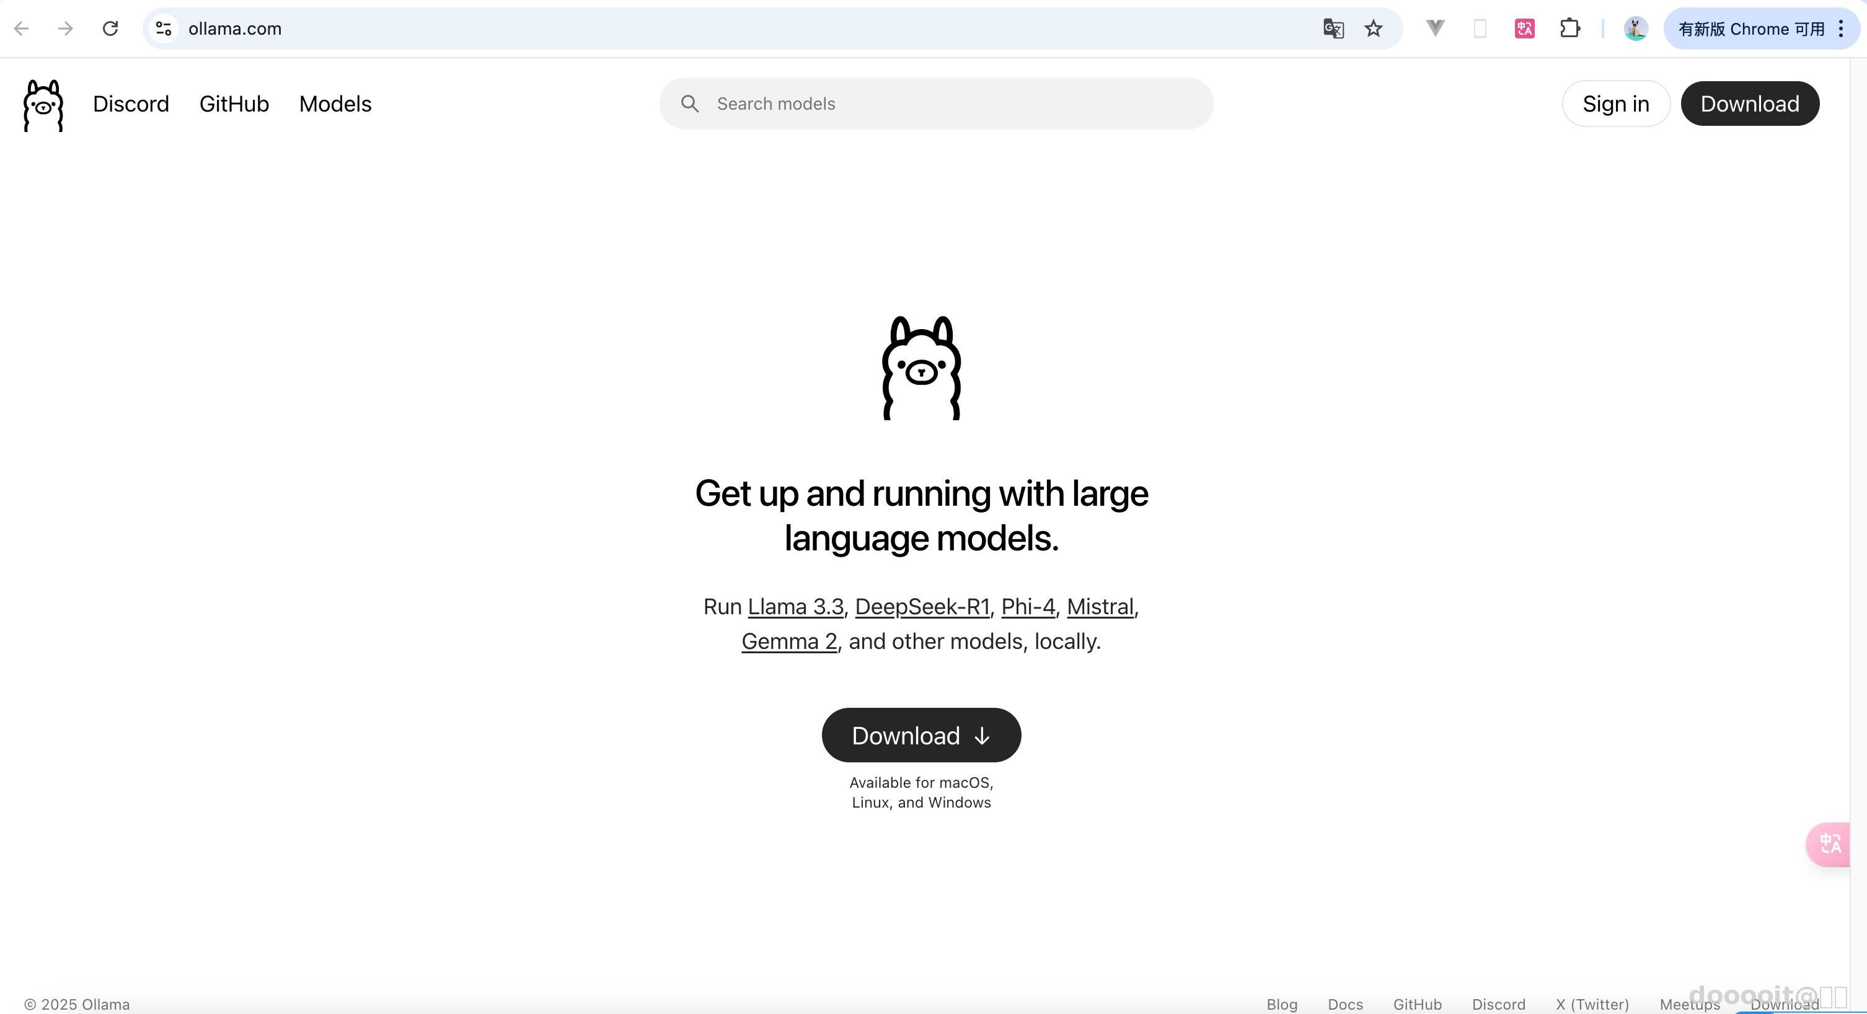Image resolution: width=1867 pixels, height=1014 pixels.
Task: Open the Llama 3.3 model link
Action: point(795,607)
